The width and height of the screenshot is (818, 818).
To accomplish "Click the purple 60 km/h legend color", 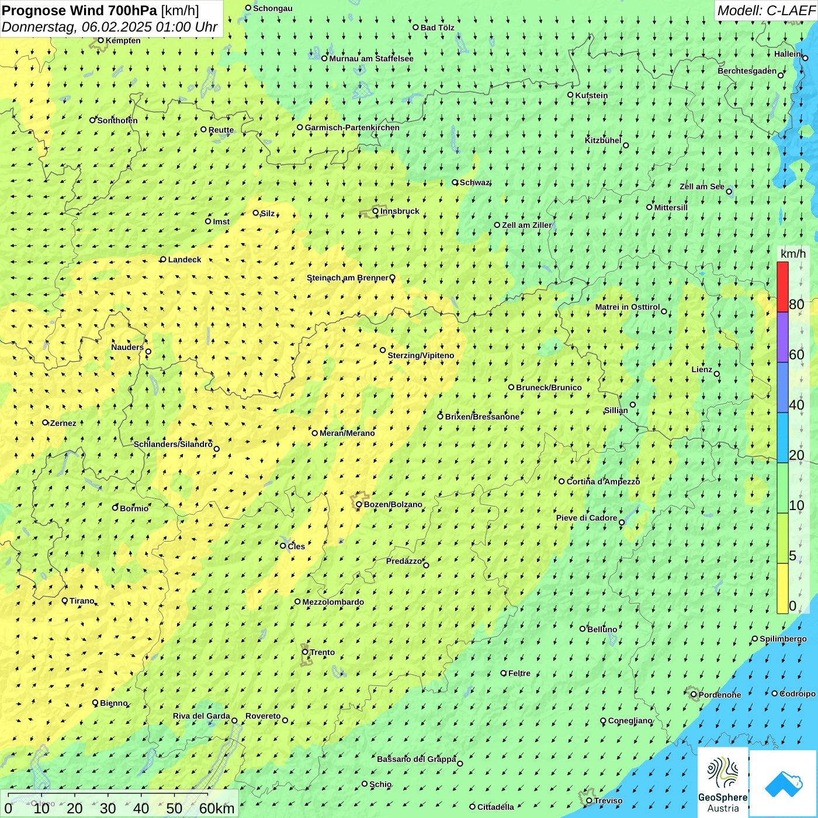I will (782, 337).
